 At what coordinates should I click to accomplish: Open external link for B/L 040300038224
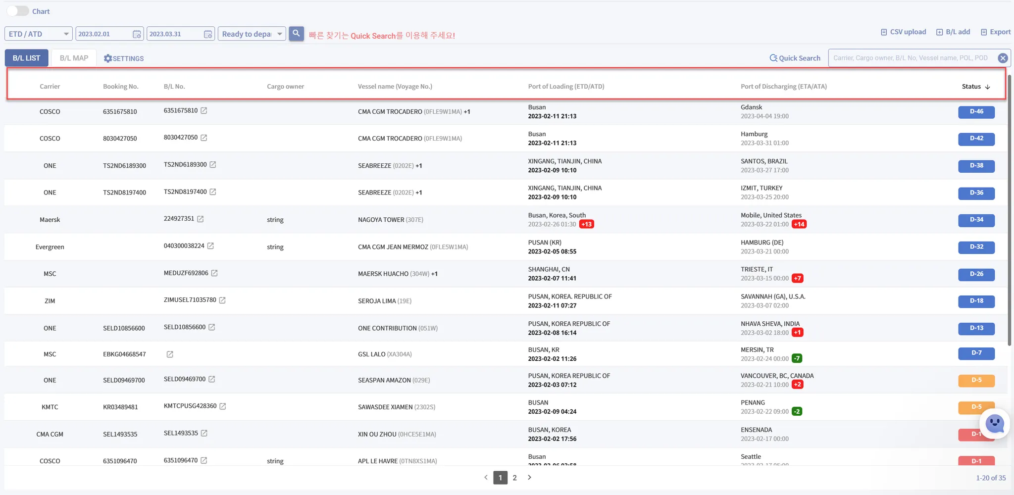210,246
